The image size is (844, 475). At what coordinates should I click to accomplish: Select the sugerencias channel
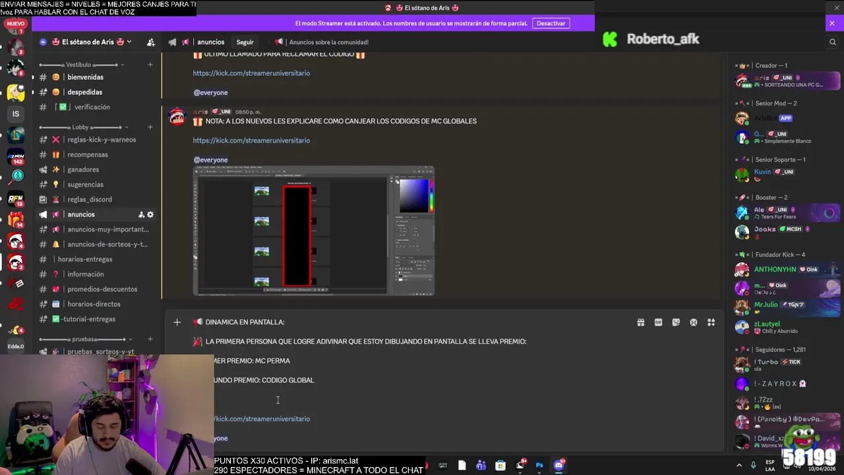click(96, 185)
